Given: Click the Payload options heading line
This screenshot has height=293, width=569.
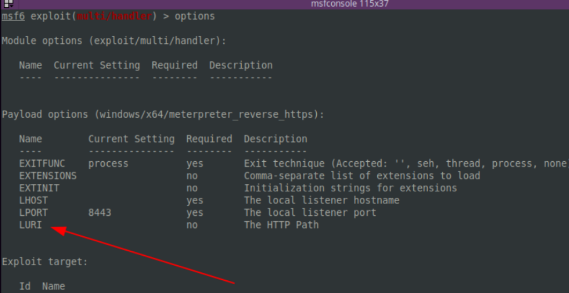Looking at the screenshot, I should (163, 115).
